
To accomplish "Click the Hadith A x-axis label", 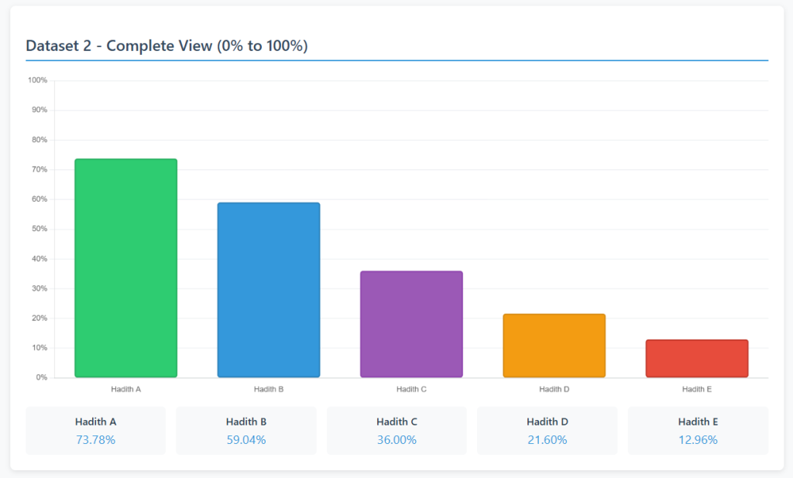I will [125, 389].
